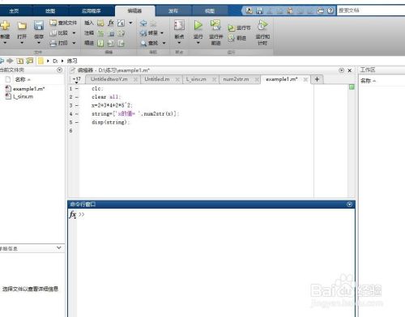
Task: Open the Open dropdown arrow
Action: tap(22, 43)
